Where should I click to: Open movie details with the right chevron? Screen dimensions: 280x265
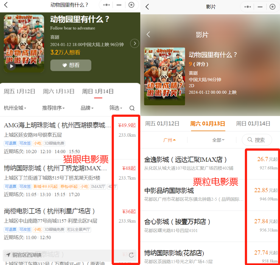[x=135, y=43]
